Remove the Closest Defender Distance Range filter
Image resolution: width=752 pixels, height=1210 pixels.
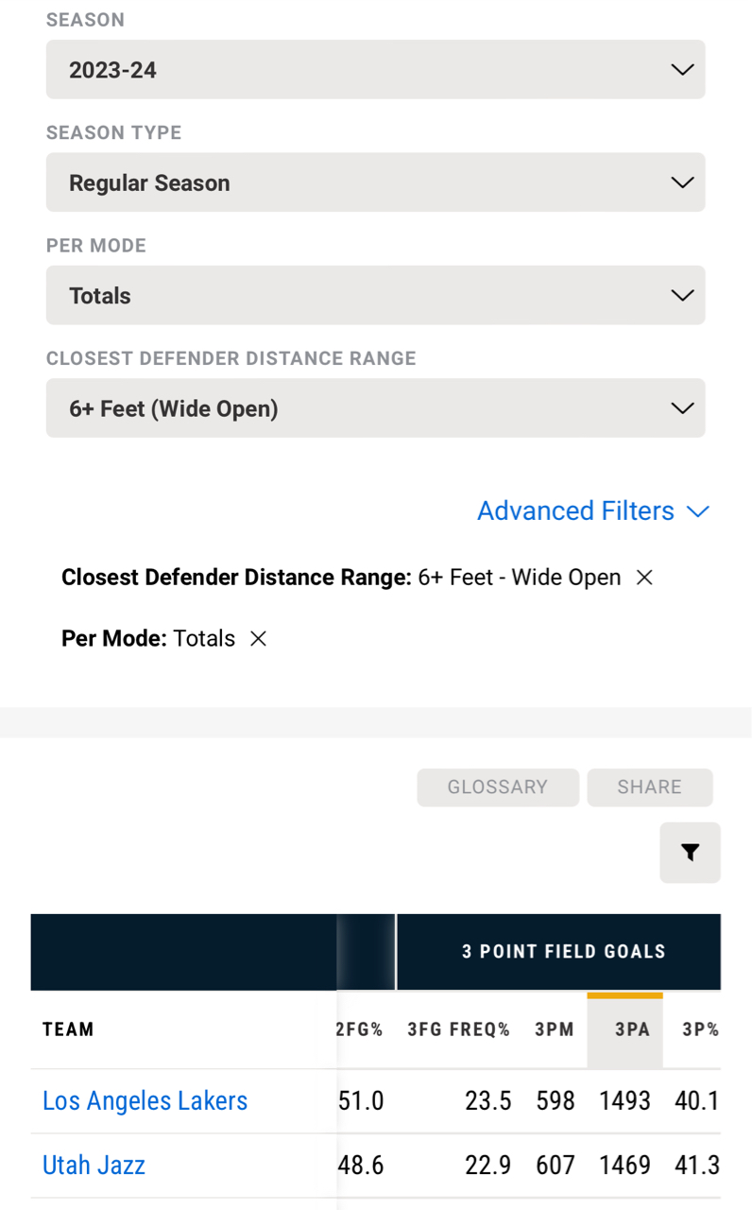644,578
